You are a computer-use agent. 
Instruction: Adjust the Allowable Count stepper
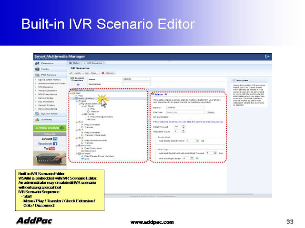click(183, 132)
